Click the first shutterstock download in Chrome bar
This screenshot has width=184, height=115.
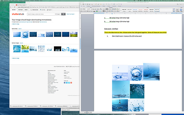click(17, 106)
